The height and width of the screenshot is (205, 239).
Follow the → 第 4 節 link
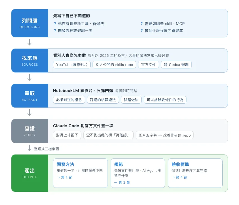pyautogui.click(x=179, y=177)
